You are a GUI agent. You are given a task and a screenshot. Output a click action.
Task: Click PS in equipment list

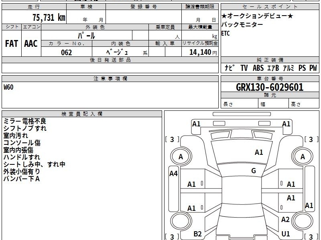click(x=302, y=68)
